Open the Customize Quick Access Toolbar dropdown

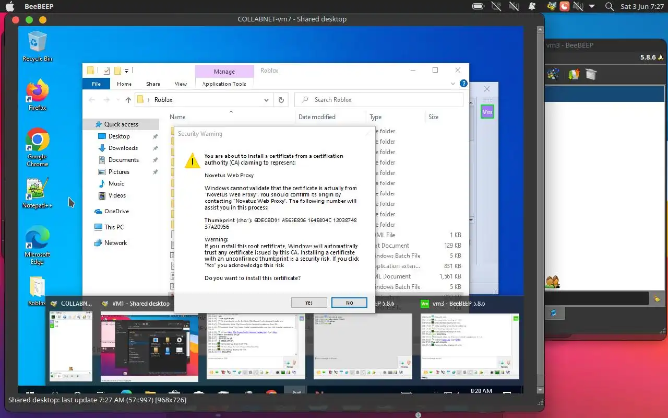(126, 71)
